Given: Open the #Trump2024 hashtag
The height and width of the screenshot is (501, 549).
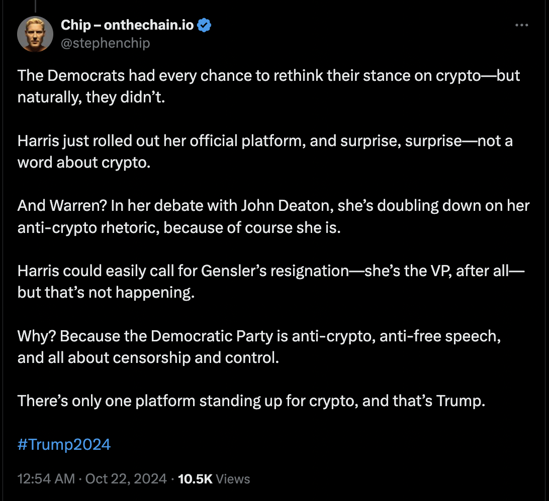Looking at the screenshot, I should (x=64, y=444).
